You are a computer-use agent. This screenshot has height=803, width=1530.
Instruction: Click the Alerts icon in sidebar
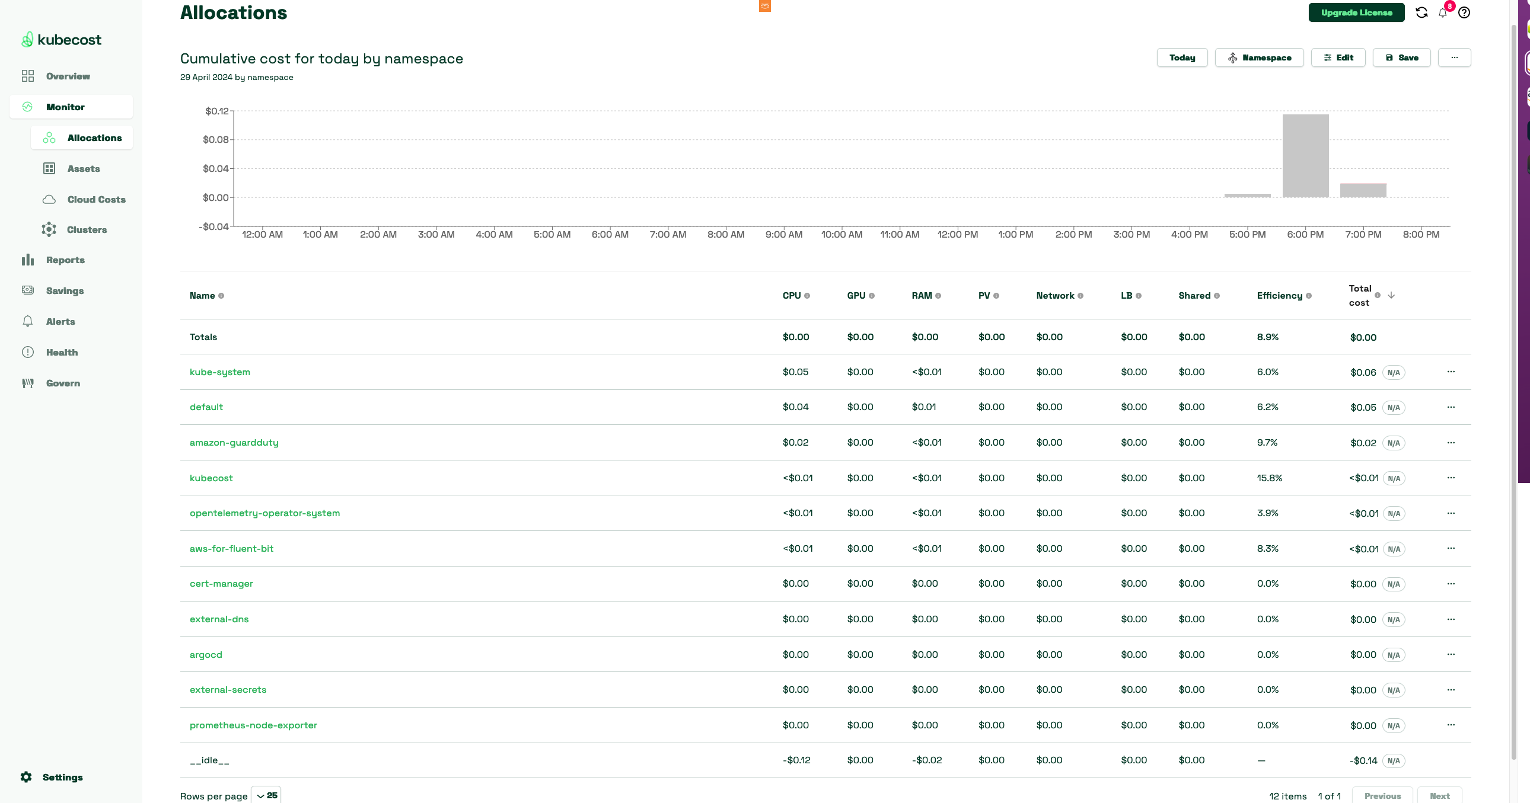[27, 322]
